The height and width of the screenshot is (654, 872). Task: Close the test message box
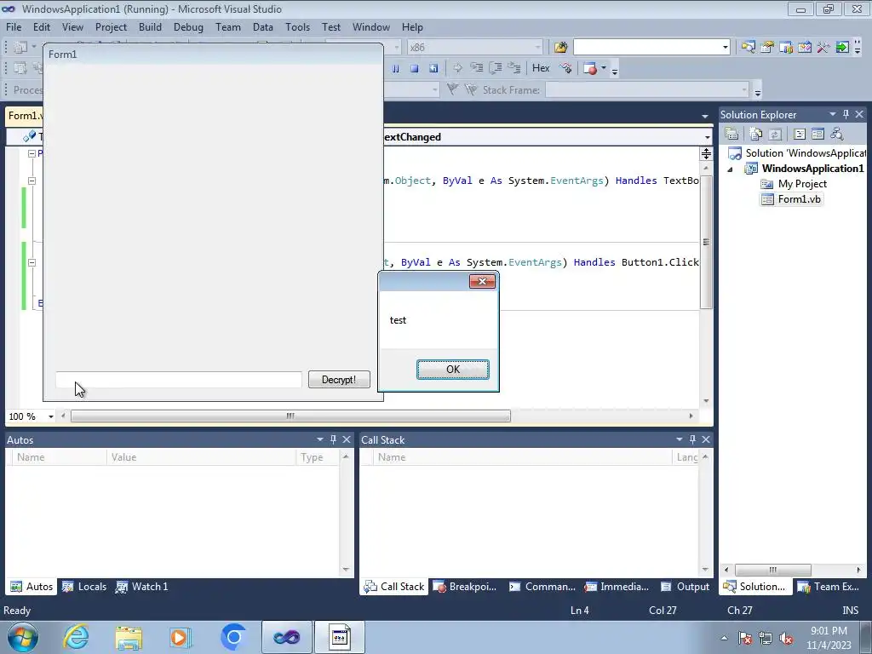[482, 281]
